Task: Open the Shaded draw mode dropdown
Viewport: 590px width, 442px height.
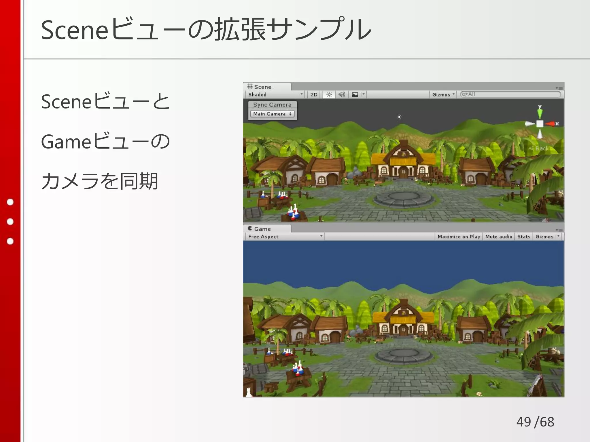Action: [x=275, y=94]
